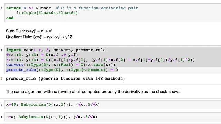Image resolution: width=221 pixels, height=124 pixels.
Task: Click the 'convert(::Type{D}, x::Real)' line
Action: pos(61,65)
